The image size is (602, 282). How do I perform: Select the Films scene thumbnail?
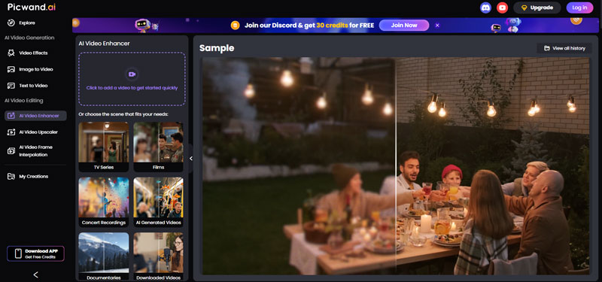pyautogui.click(x=158, y=147)
